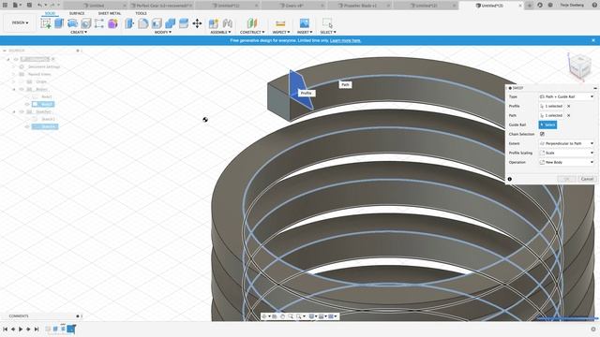The image size is (600, 337).
Task: Switch to the Surface tab
Action: [x=77, y=13]
